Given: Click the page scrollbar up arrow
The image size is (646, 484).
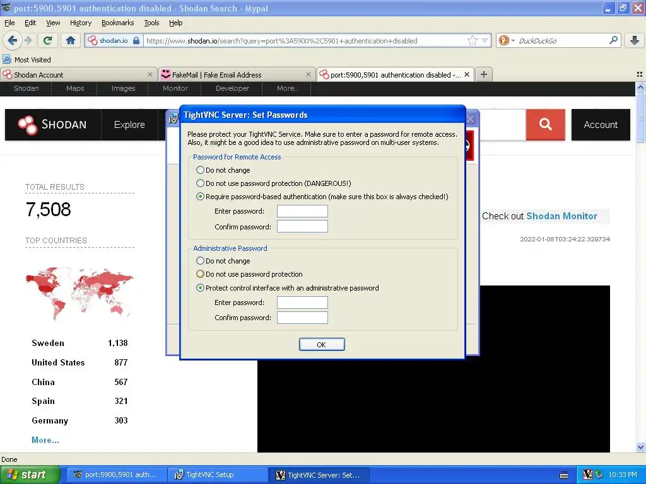Looking at the screenshot, I should 640,87.
